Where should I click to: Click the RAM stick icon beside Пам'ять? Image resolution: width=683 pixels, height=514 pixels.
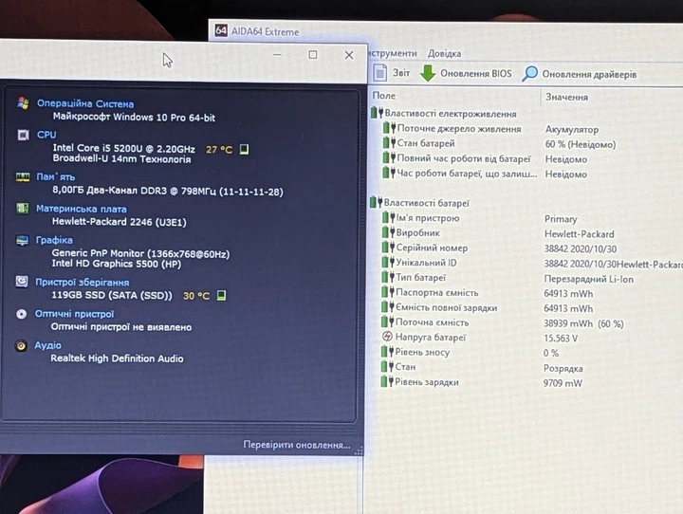(23, 176)
